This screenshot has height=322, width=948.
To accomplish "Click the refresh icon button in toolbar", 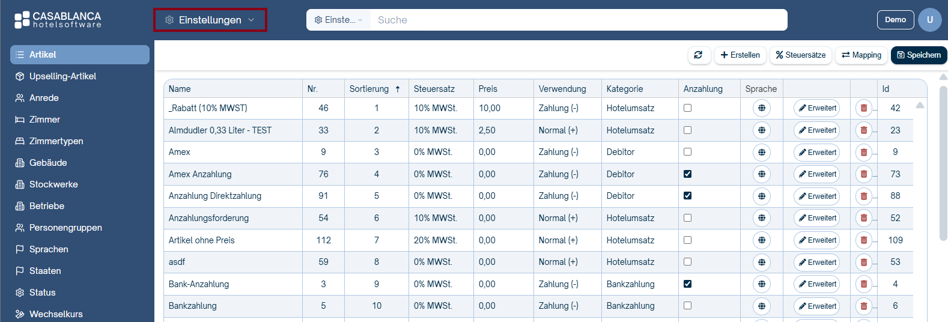I will (699, 55).
